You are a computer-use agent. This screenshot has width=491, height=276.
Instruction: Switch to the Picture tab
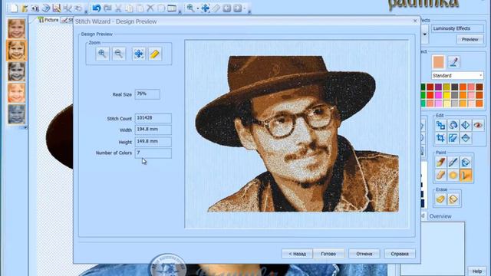pos(48,20)
